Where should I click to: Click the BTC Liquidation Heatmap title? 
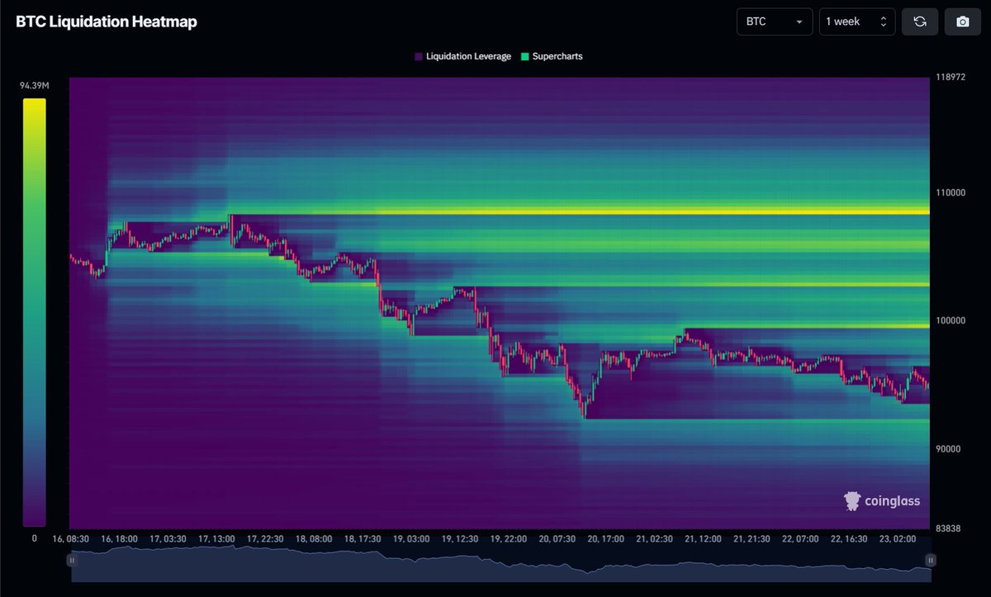107,22
